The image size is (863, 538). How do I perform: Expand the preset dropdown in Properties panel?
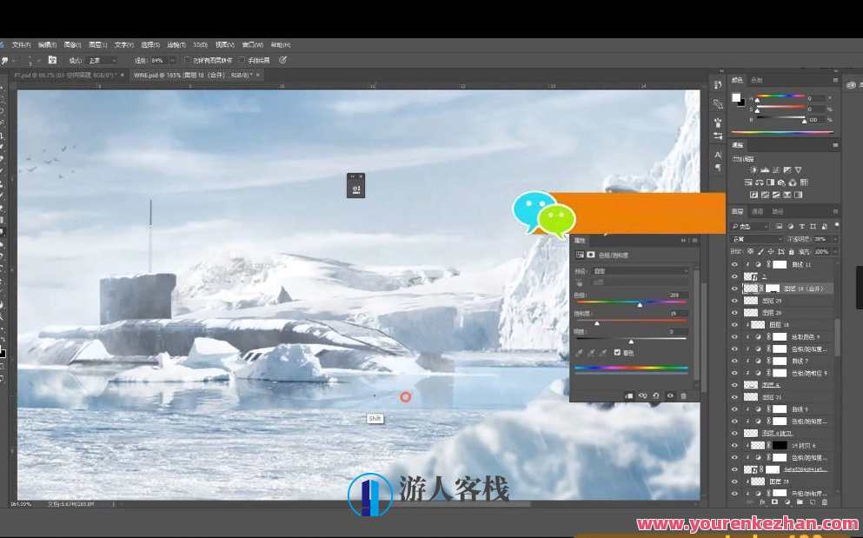[x=641, y=271]
